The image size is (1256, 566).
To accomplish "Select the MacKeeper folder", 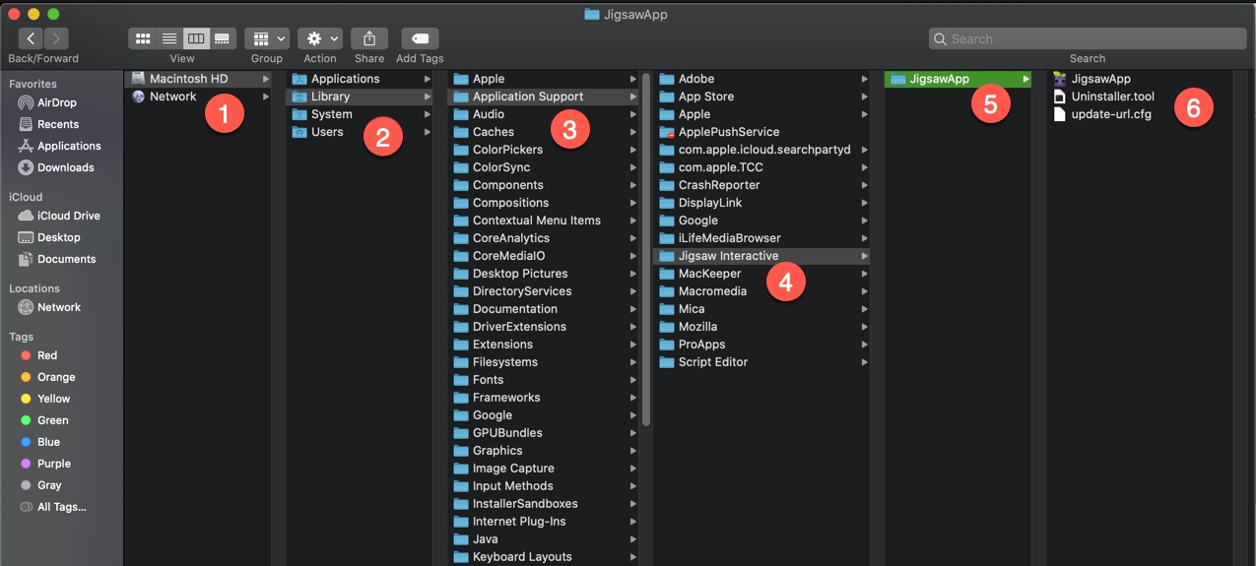I will 709,274.
